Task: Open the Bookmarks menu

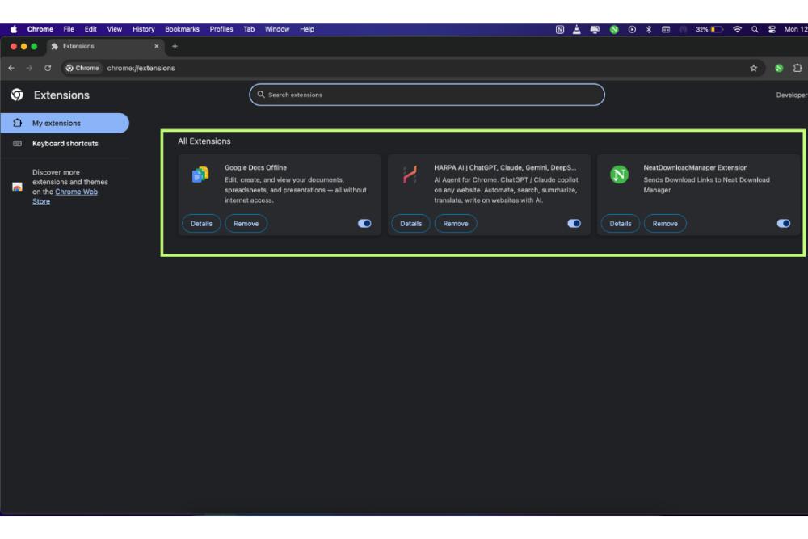Action: pos(182,29)
